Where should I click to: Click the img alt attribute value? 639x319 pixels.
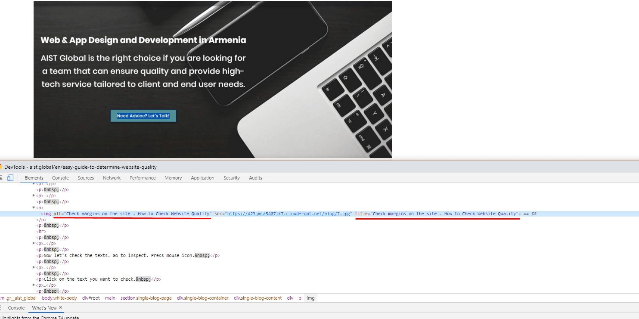[x=138, y=214]
